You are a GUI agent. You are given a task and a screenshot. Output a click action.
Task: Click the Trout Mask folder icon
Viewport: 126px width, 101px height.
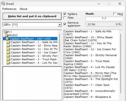point(8,59)
